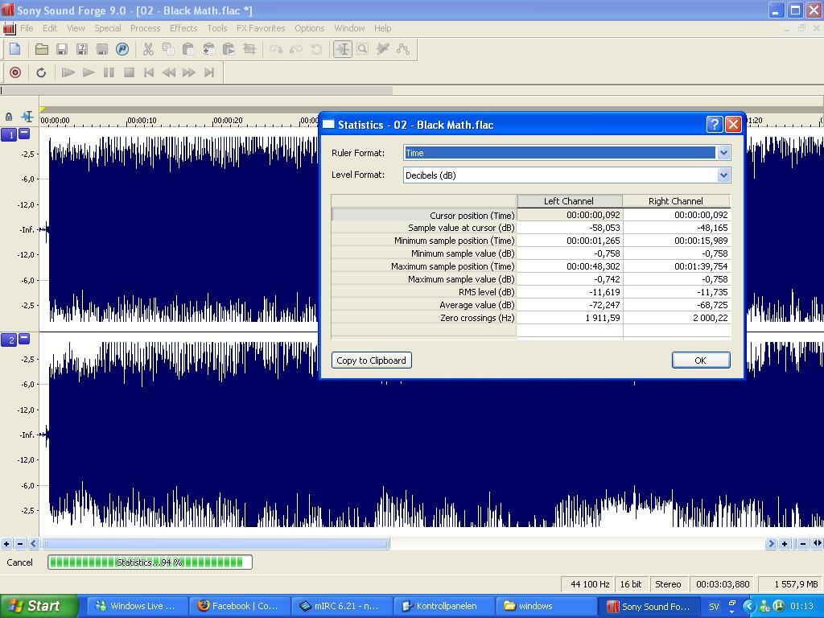Click the Undo toolbar icon

[x=276, y=49]
